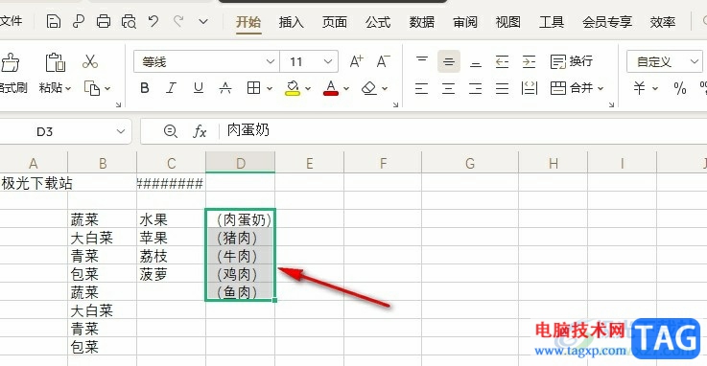Open the 数据 tab
This screenshot has width=707, height=366.
point(421,22)
